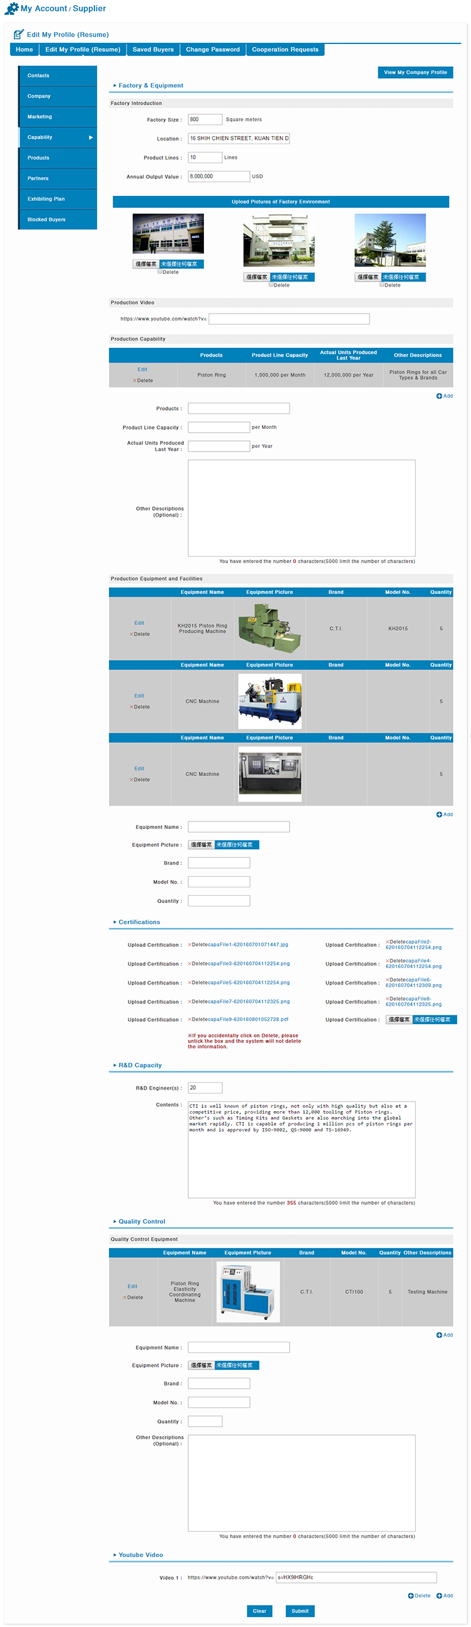Click the Add plus icon under Production Capability
Screen dimensions: 471x1627
click(x=439, y=396)
